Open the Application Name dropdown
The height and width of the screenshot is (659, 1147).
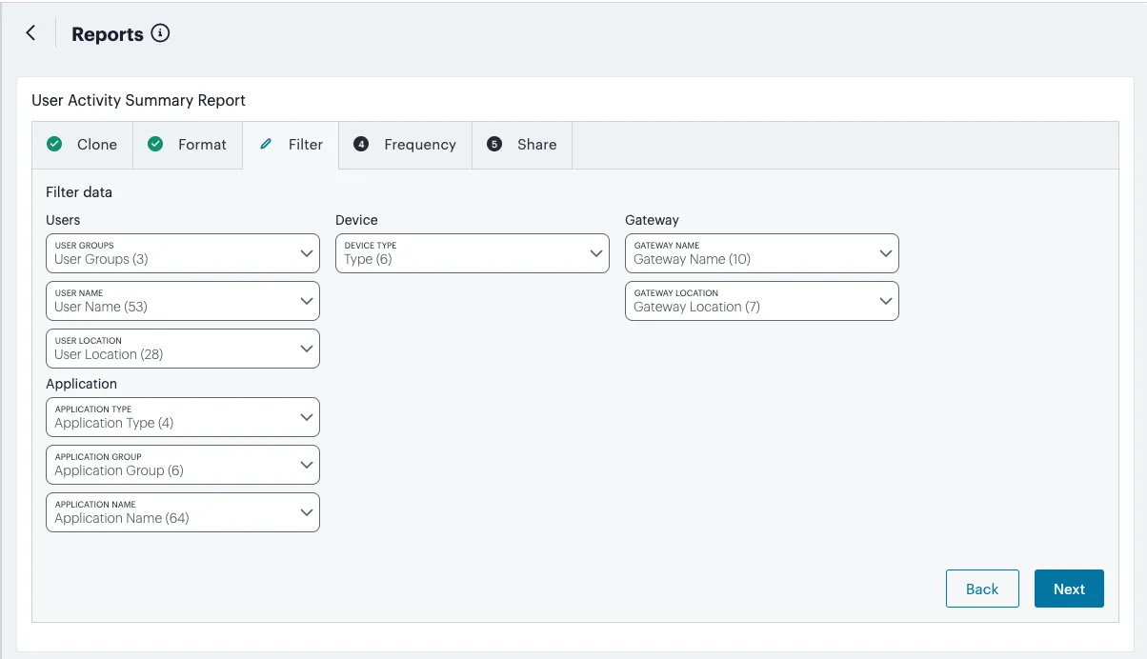pos(183,512)
